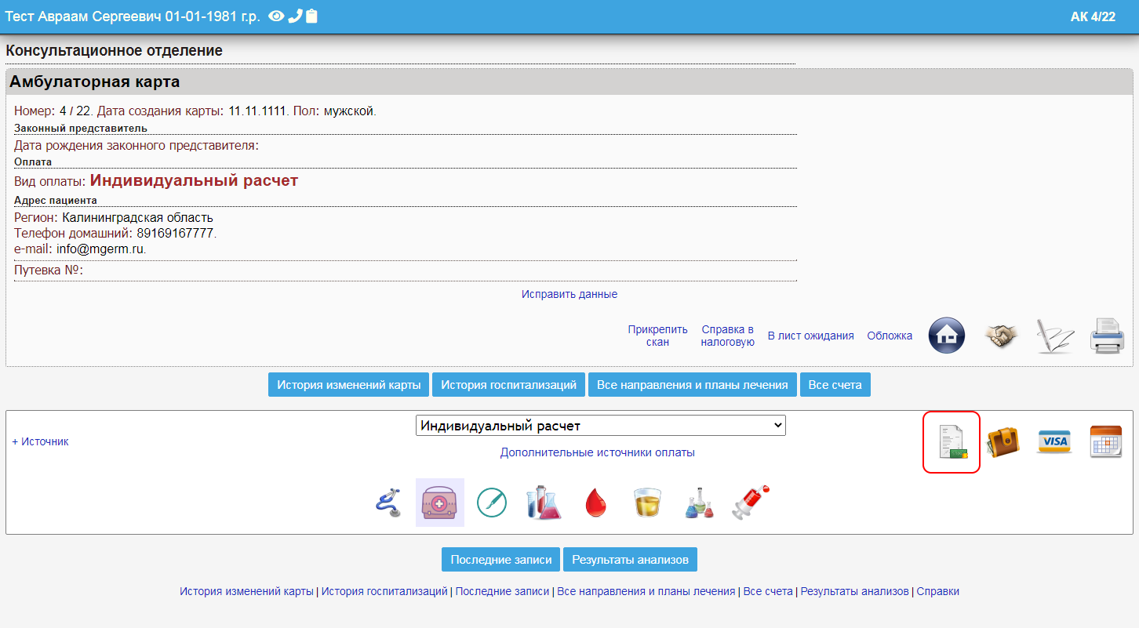Click the invoice document icon outlined in red
The width and height of the screenshot is (1139, 628).
[952, 442]
